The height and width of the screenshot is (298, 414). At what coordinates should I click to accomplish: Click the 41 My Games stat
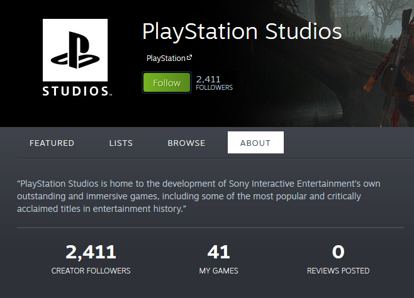[218, 259]
